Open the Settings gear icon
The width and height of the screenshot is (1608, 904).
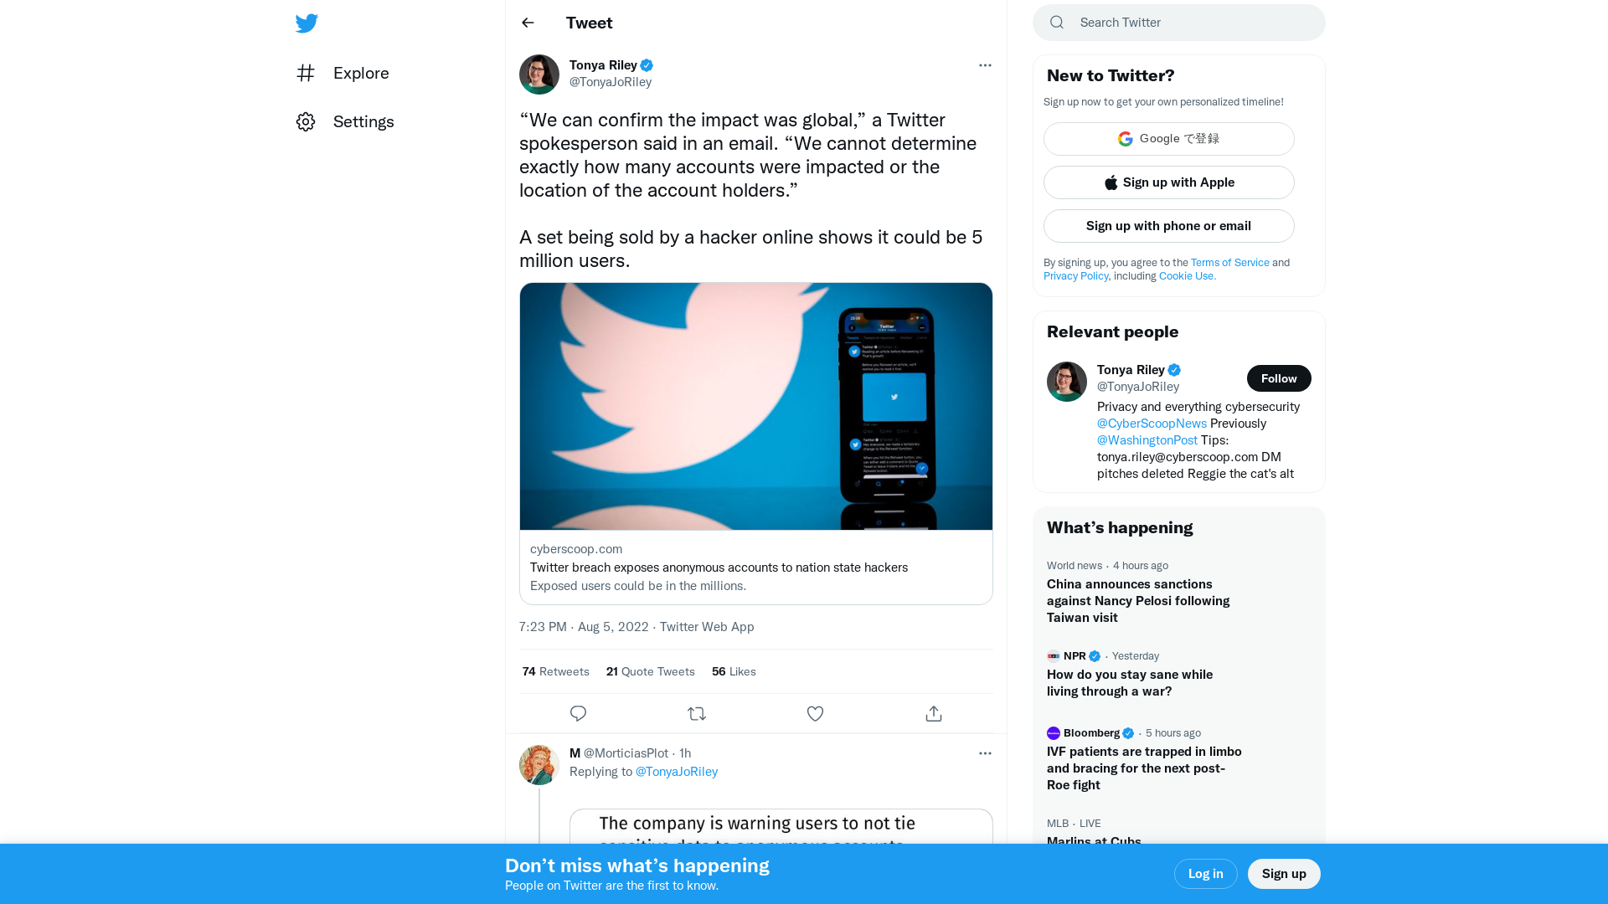tap(306, 121)
